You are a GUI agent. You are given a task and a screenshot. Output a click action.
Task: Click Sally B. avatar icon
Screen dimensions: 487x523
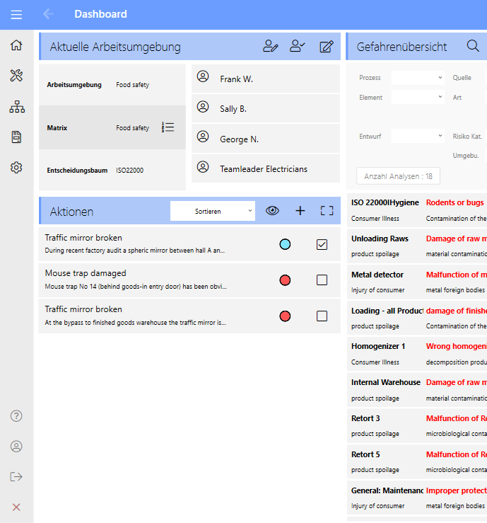click(x=203, y=107)
